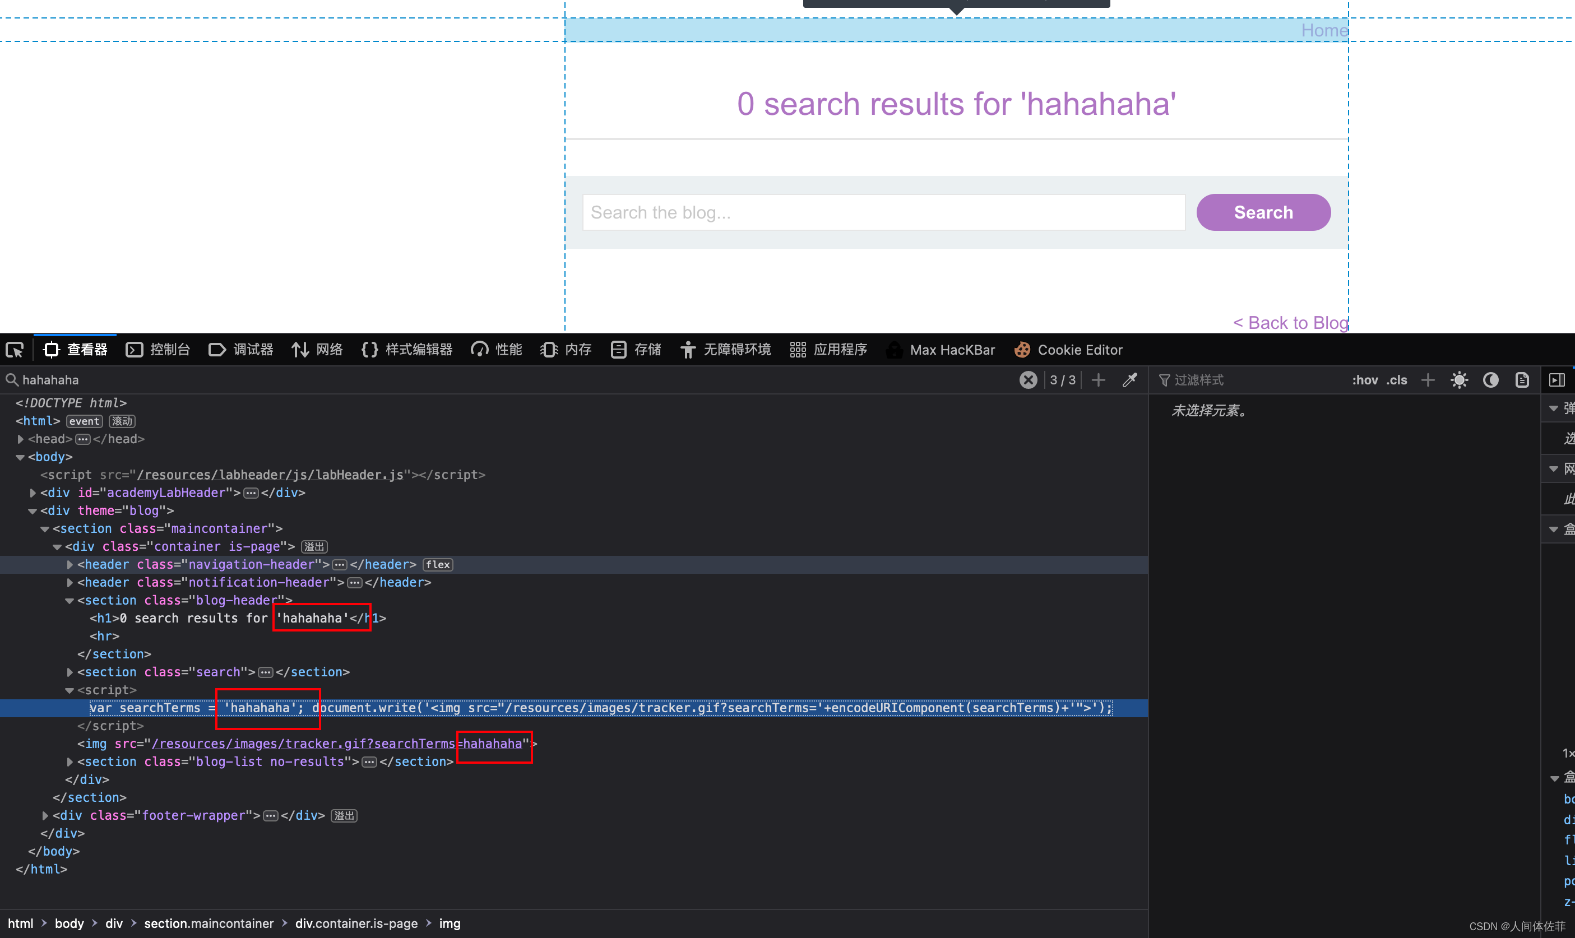Viewport: 1575px width, 938px height.
Task: Clear the hahahaha search box
Action: tap(1028, 380)
